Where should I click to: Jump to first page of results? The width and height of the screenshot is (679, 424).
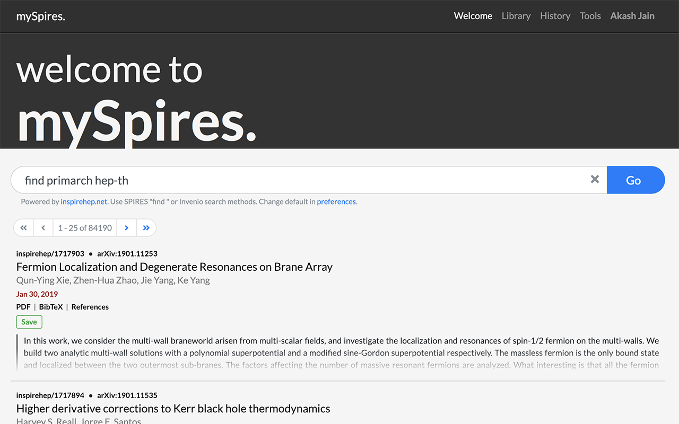point(23,228)
